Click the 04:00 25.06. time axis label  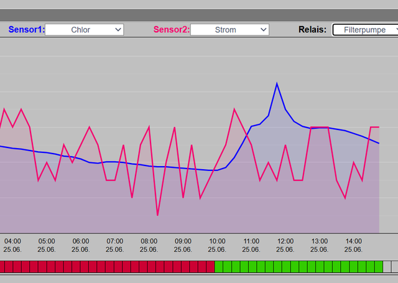[x=12, y=245]
